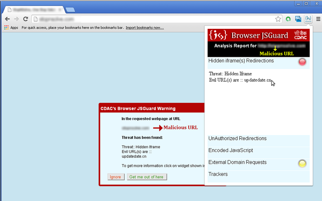Image resolution: width=322 pixels, height=201 pixels.
Task: Click the warning dialog title bar
Action: click(151, 108)
